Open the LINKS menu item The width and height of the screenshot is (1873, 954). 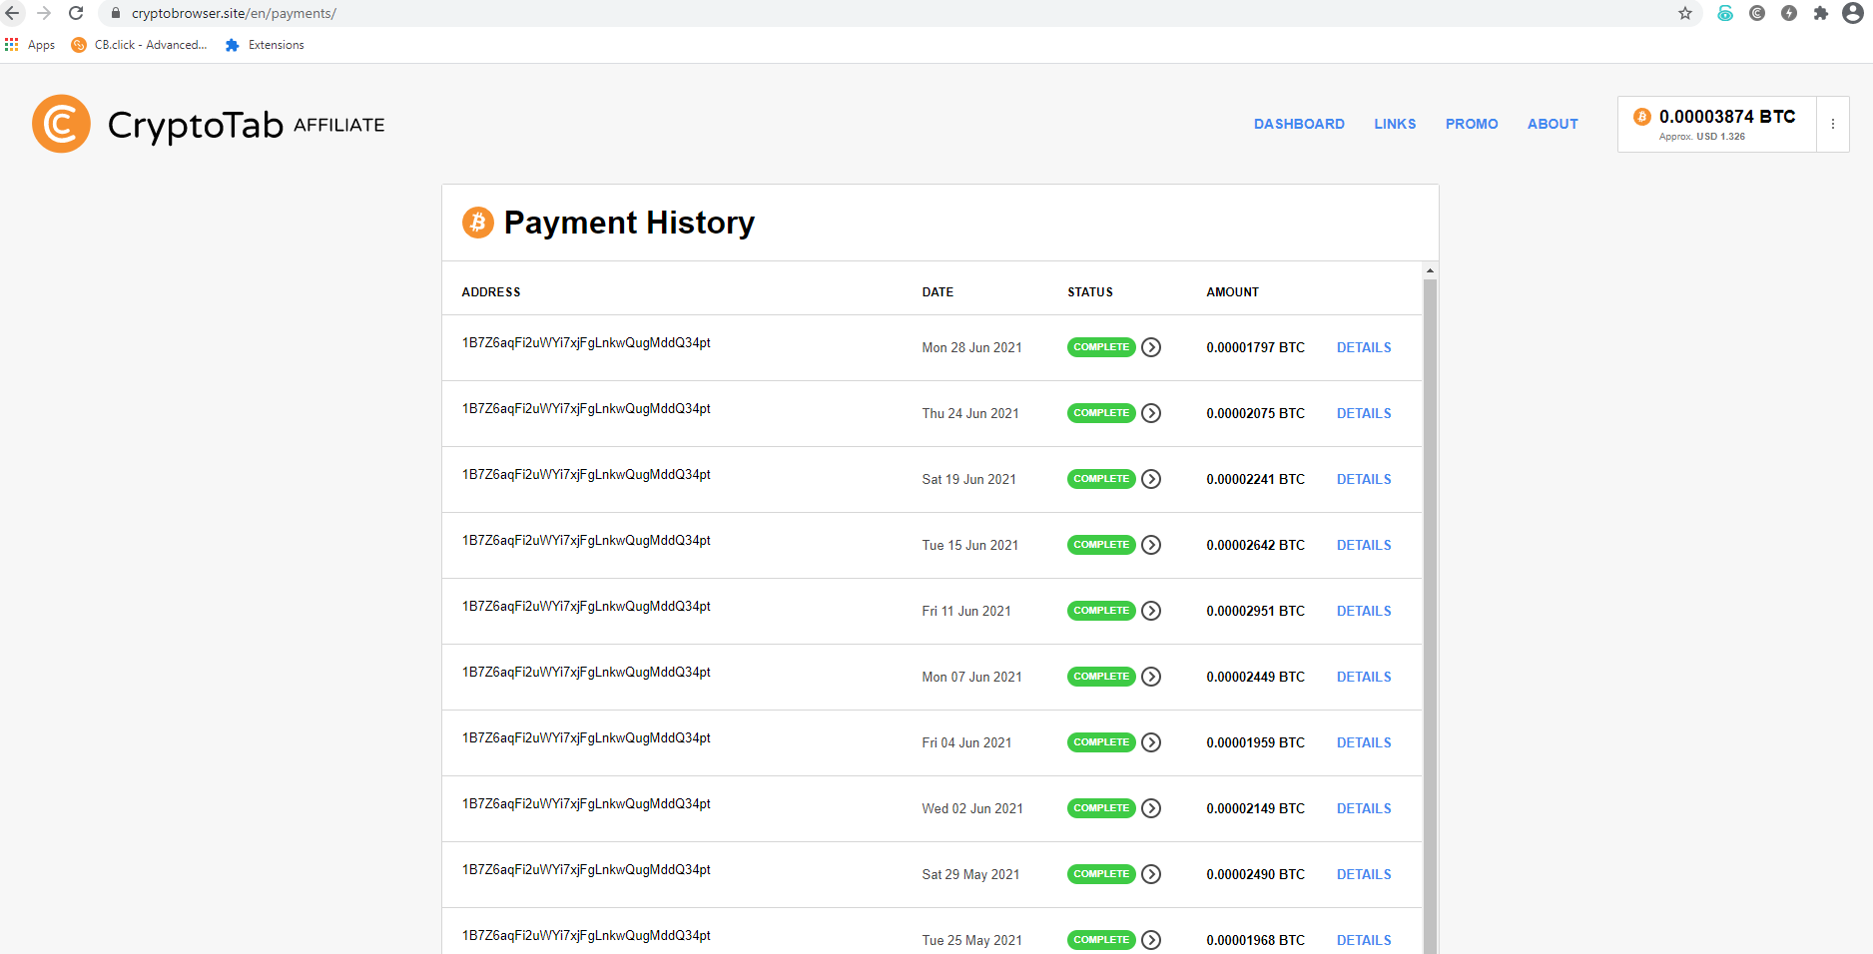click(1395, 124)
